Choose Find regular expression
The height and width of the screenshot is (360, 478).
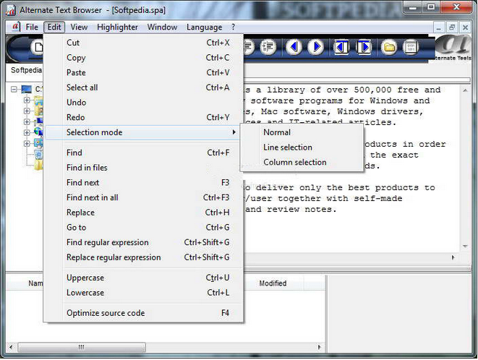point(144,242)
